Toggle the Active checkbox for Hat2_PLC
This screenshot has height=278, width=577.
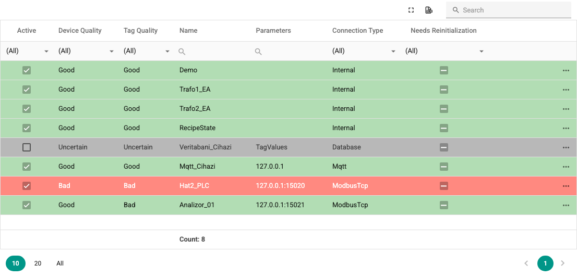27,186
